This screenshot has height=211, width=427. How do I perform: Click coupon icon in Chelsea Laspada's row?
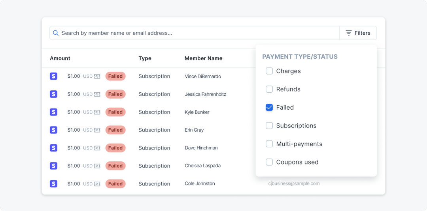pyautogui.click(x=97, y=166)
